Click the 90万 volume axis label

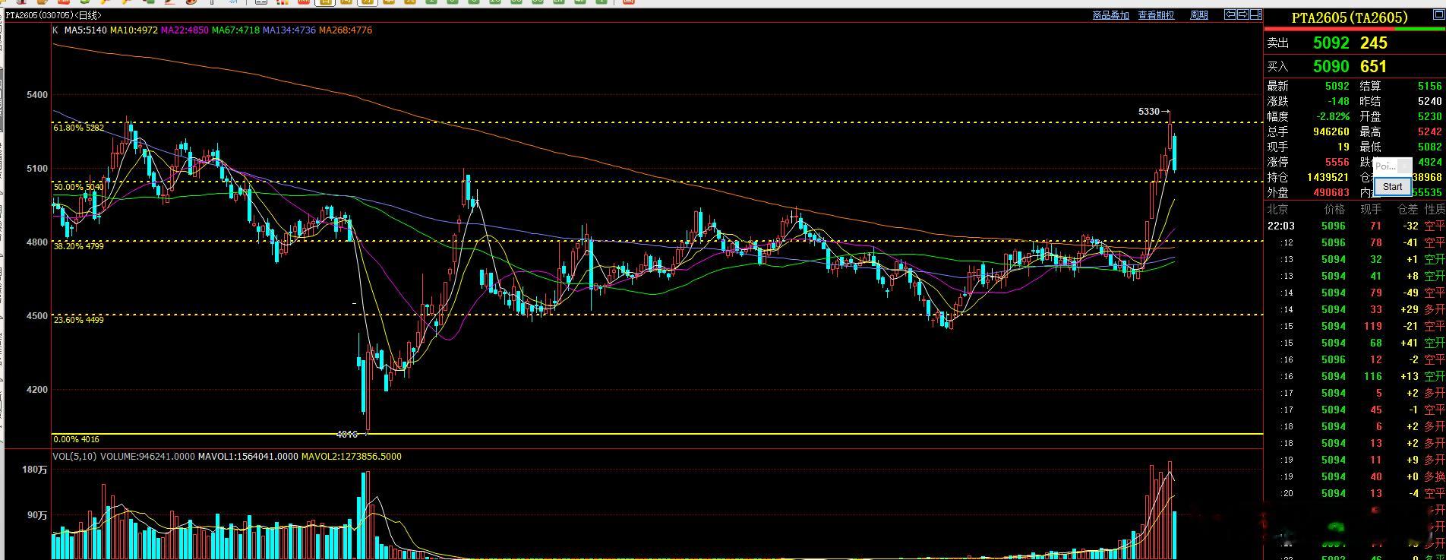pos(38,515)
